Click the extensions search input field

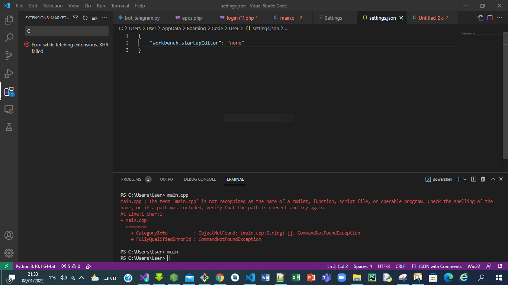(67, 31)
